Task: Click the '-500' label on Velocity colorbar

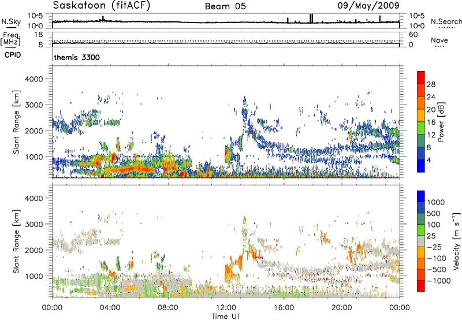Action: (x=437, y=269)
